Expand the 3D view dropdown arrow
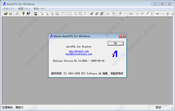 pos(125,14)
